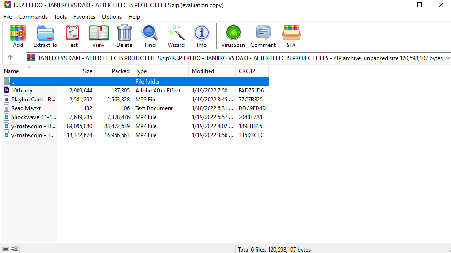This screenshot has width=451, height=253.
Task: Open the Favorites menu
Action: tap(84, 17)
